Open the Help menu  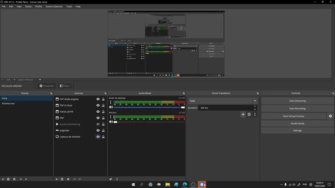(78, 7)
